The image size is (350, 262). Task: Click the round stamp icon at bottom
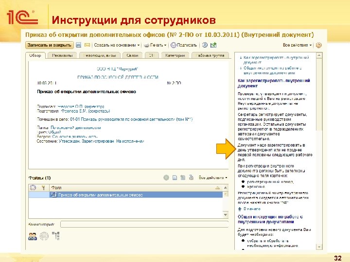pos(44,236)
